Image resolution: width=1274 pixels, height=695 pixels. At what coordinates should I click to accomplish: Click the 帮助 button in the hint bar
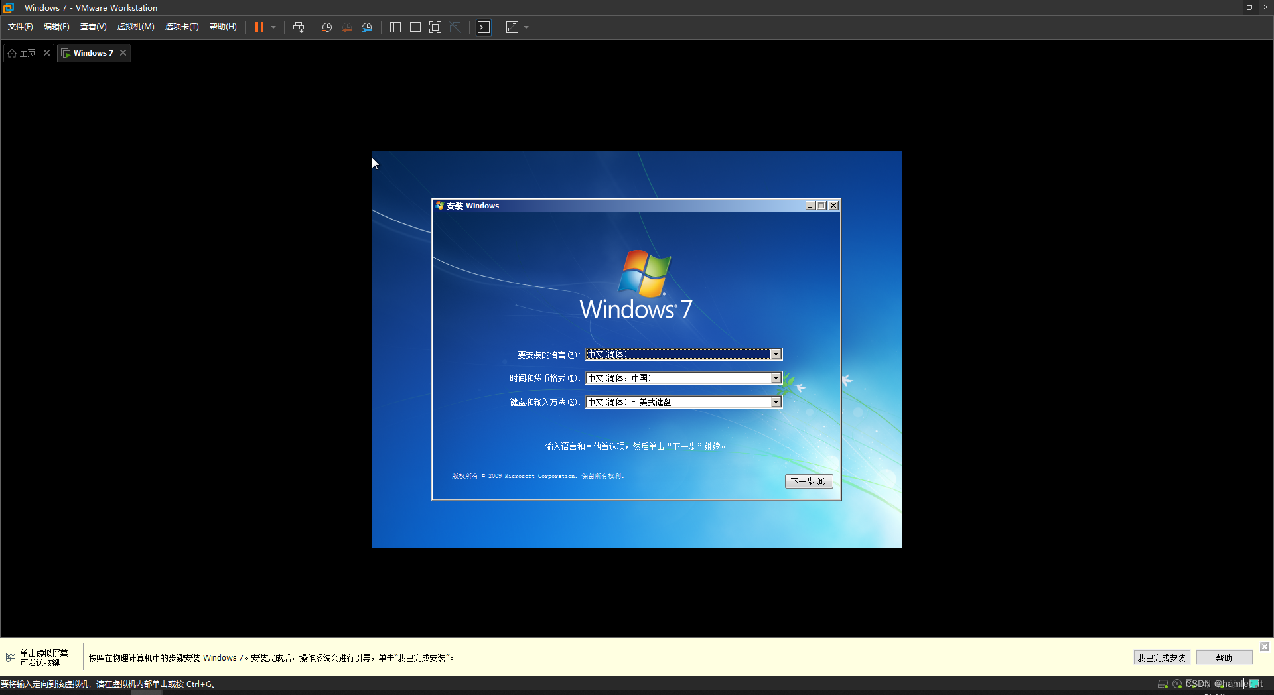pos(1224,658)
